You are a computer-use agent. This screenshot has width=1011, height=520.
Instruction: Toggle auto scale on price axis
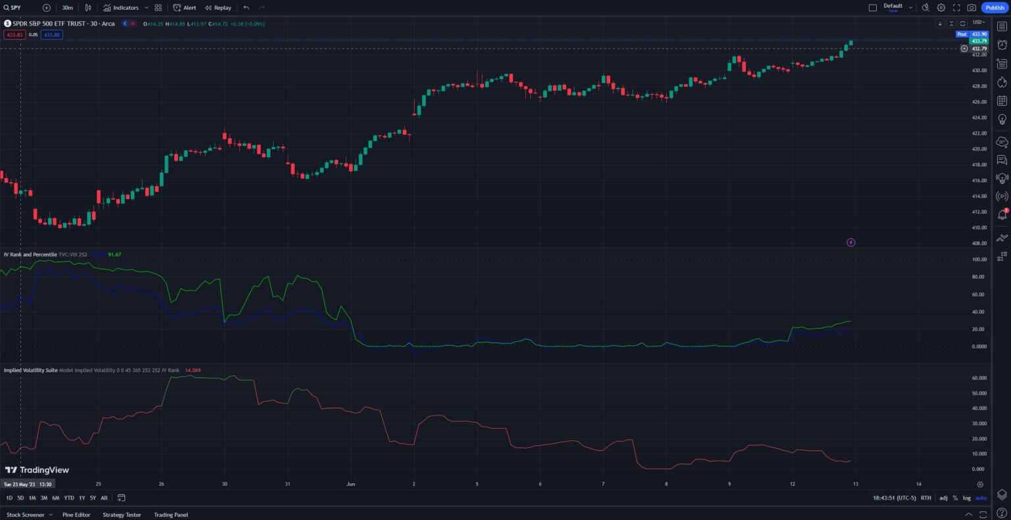coord(980,498)
